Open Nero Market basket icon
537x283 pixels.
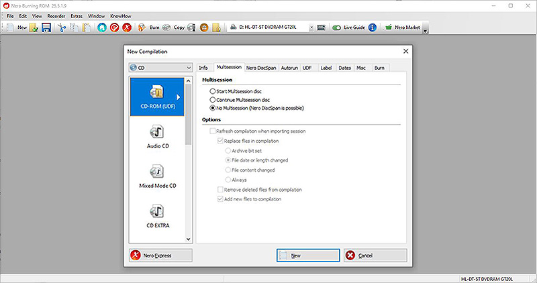coord(389,27)
